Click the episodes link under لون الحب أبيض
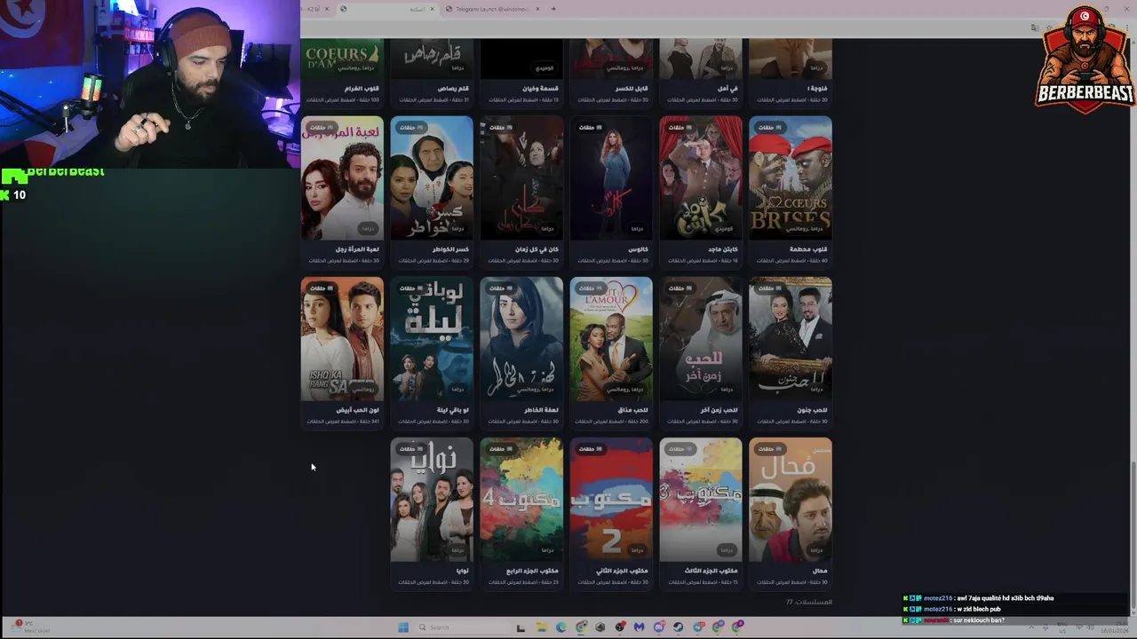 [344, 422]
